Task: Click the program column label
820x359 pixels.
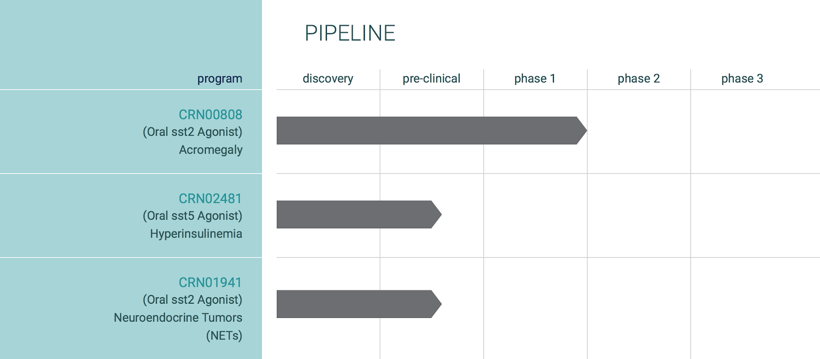Action: (220, 79)
